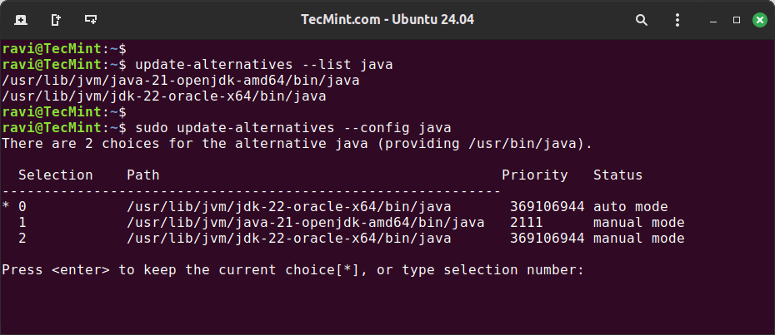This screenshot has width=775, height=335.
Task: Click the "Selection" column header
Action: [55, 175]
